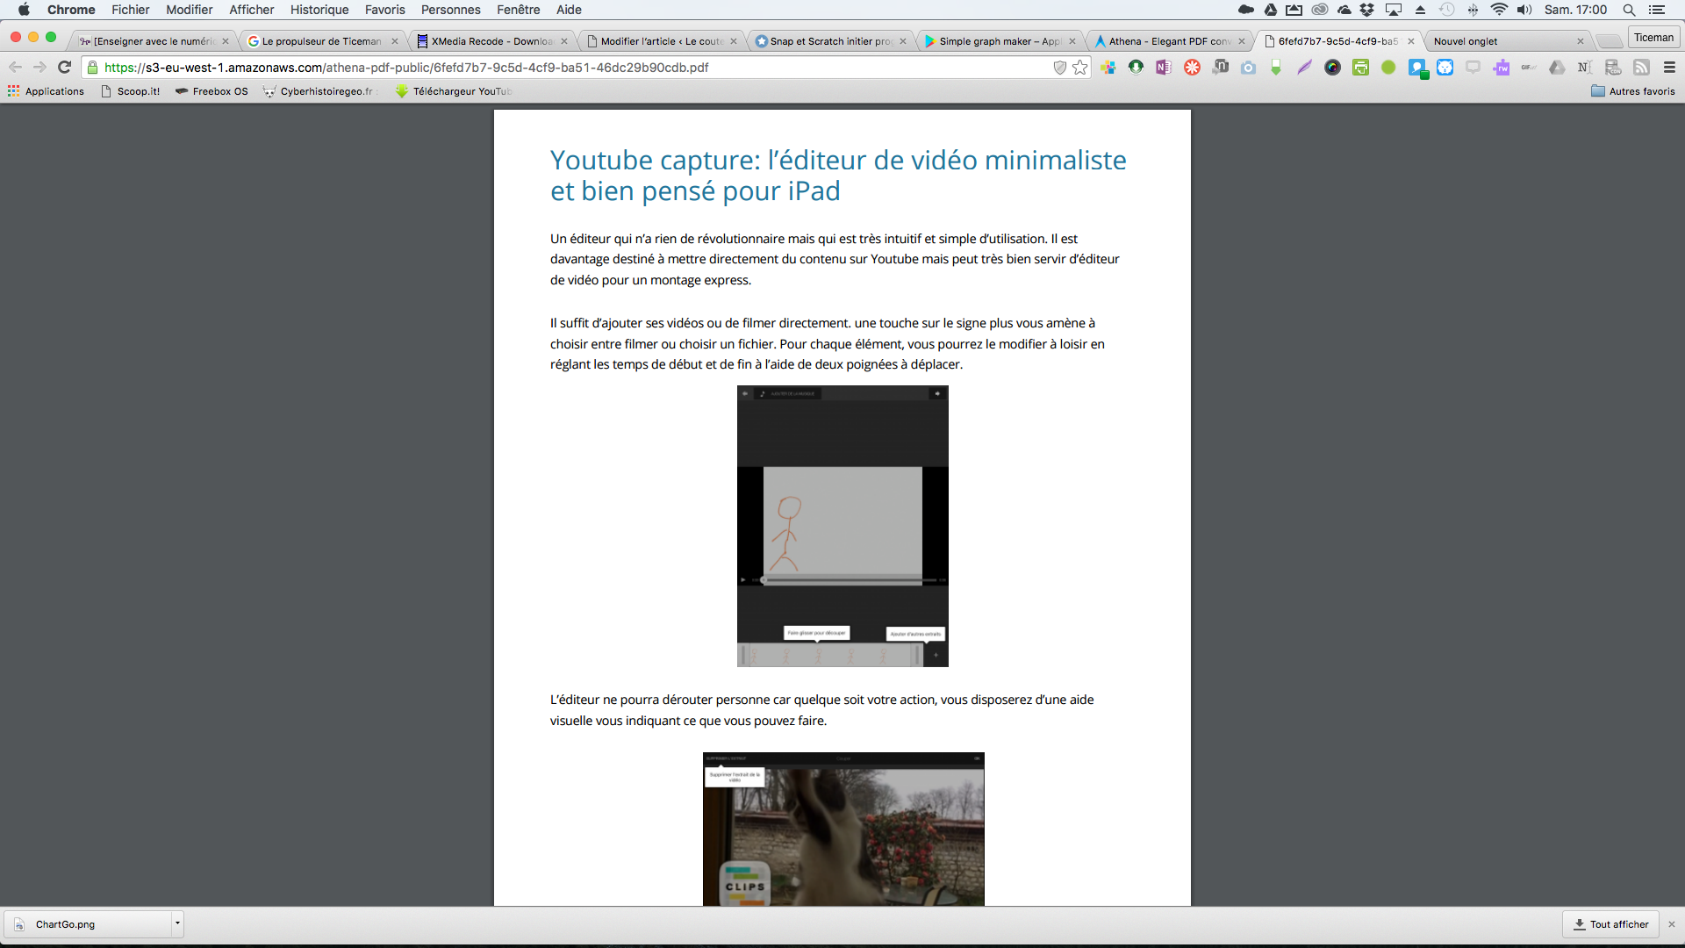Open the purple feather extension
Image resolution: width=1685 pixels, height=948 pixels.
pos(1304,68)
